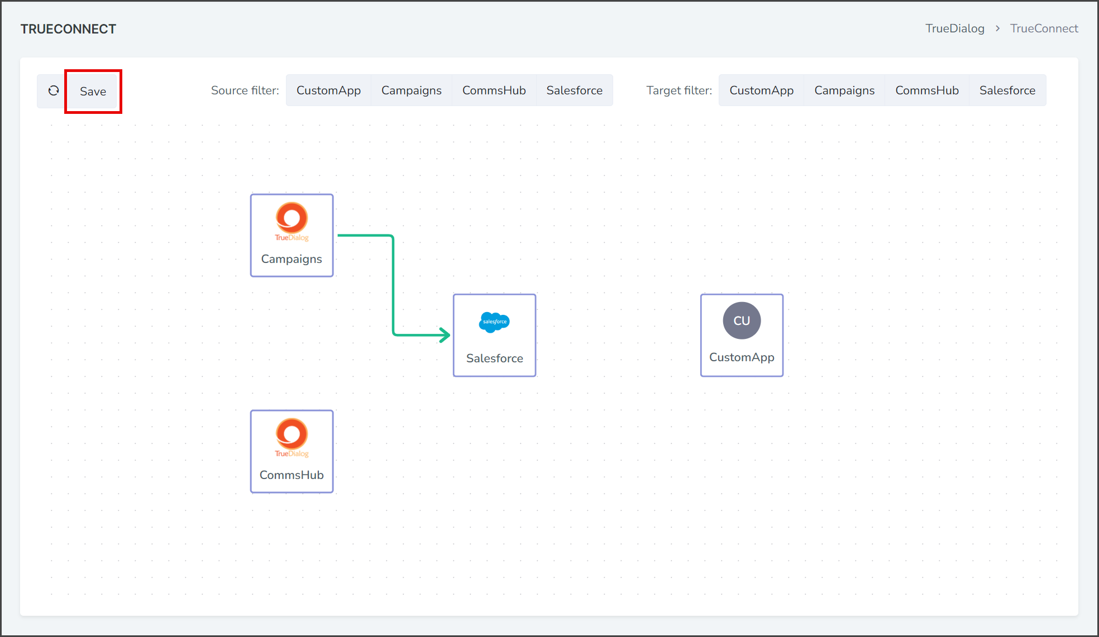Viewport: 1099px width, 637px height.
Task: Open the TrueDialog breadcrumb link
Action: coord(955,28)
